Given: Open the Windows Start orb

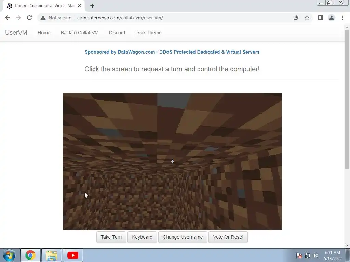Looking at the screenshot, I should [9, 255].
